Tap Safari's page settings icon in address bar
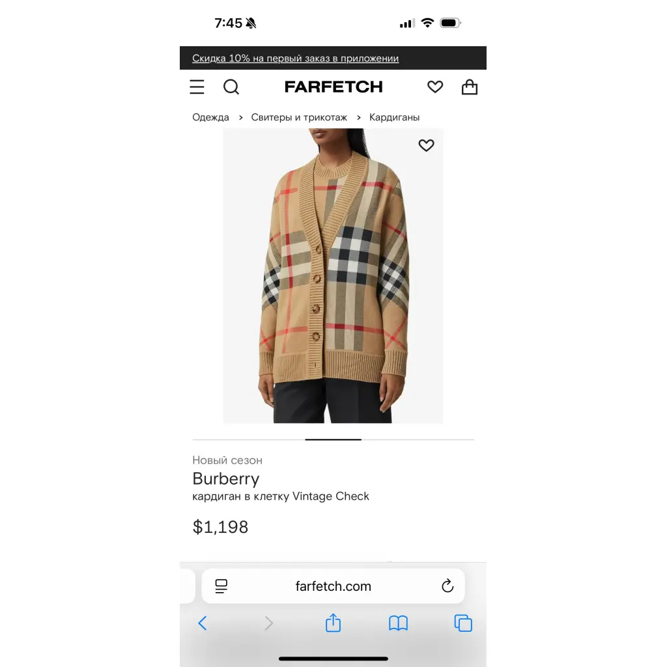667x667 pixels. click(221, 586)
